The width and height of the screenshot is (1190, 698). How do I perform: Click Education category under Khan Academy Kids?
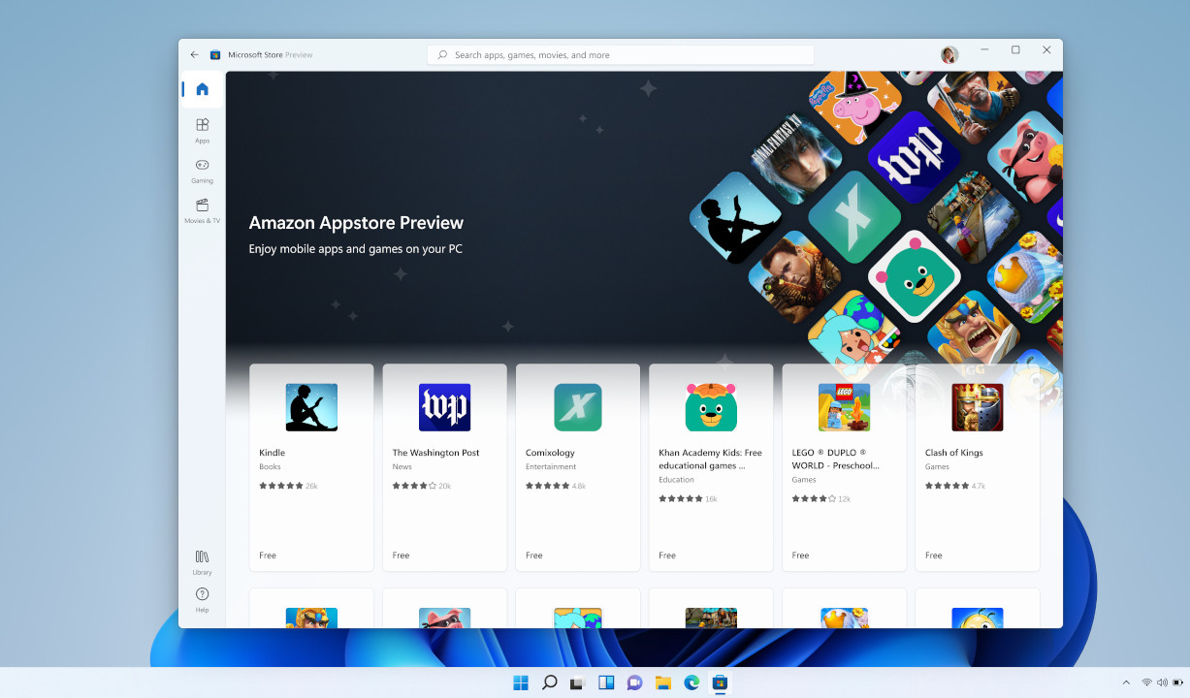[x=676, y=480]
